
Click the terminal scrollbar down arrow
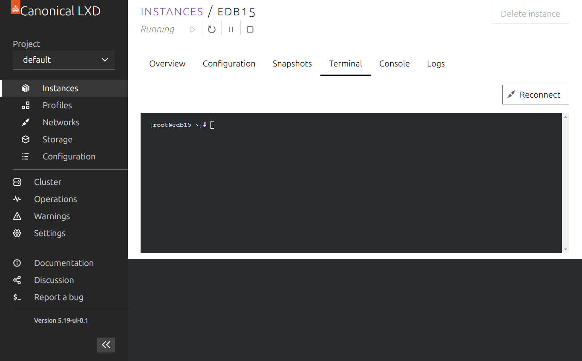(565, 249)
